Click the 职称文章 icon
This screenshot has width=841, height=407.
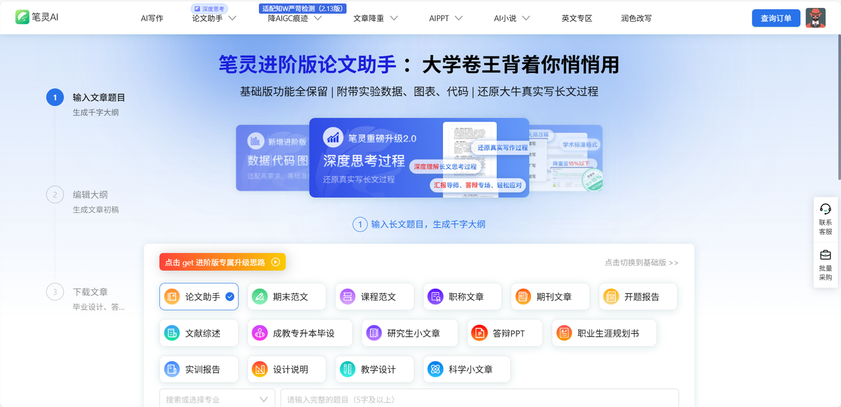(435, 297)
